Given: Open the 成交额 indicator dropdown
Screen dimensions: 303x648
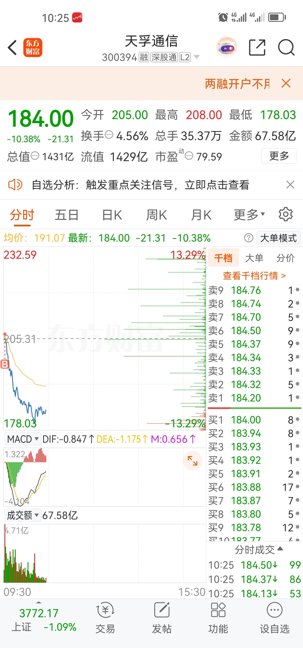Looking at the screenshot, I should [23, 515].
